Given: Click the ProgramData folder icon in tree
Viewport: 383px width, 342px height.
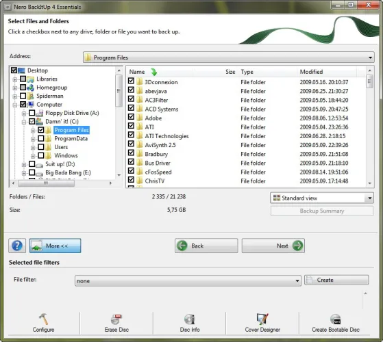Looking at the screenshot, I should point(49,139).
